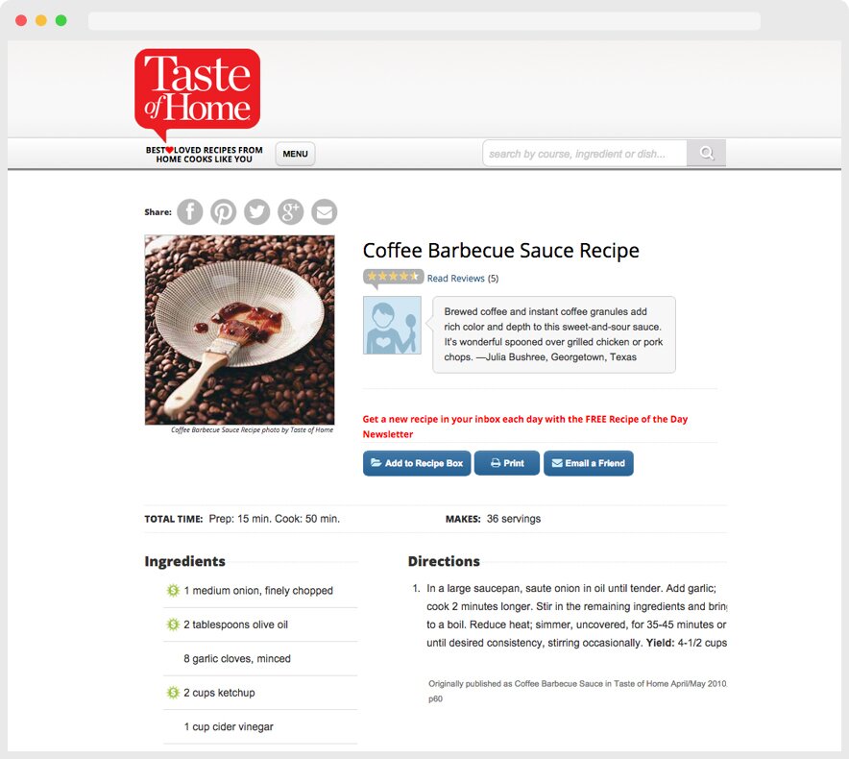
Task: Click Email a Friend button
Action: coord(589,463)
